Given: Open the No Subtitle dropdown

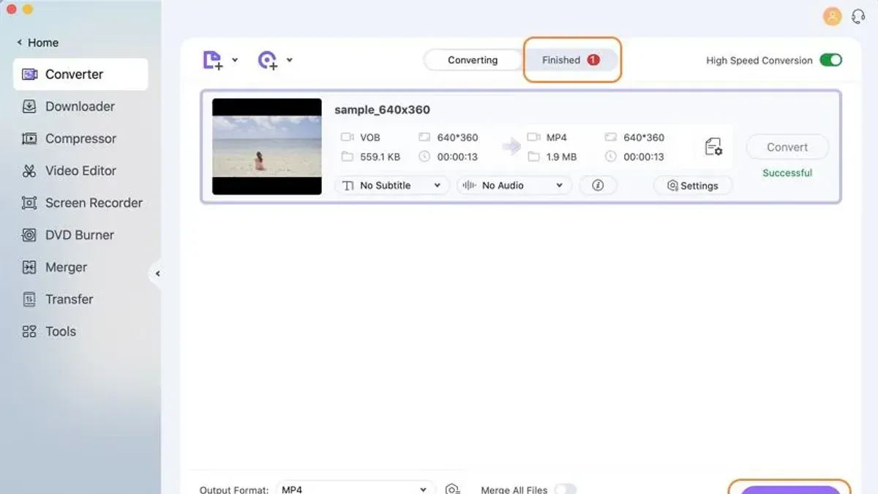Looking at the screenshot, I should coord(392,185).
